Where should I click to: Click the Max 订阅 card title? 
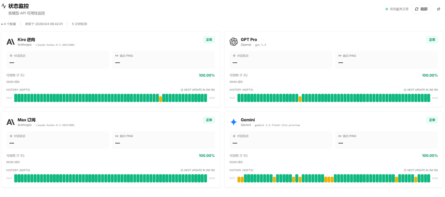click(x=27, y=120)
